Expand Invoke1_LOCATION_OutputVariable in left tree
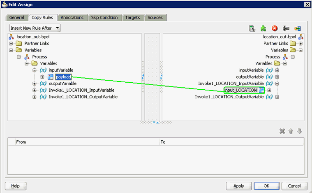The width and height of the screenshot is (312, 193). pos(35,97)
